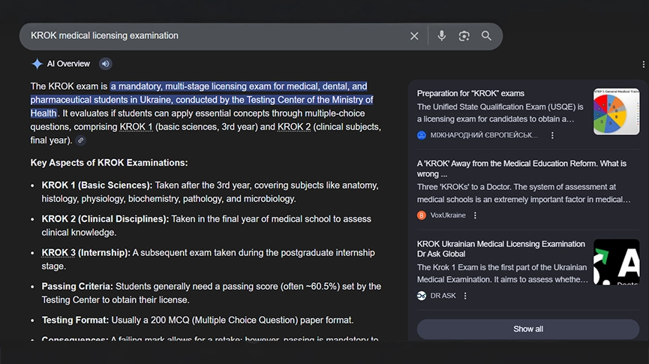The height and width of the screenshot is (364, 649).
Task: Open the KROK 1 underlined link
Action: tap(136, 127)
